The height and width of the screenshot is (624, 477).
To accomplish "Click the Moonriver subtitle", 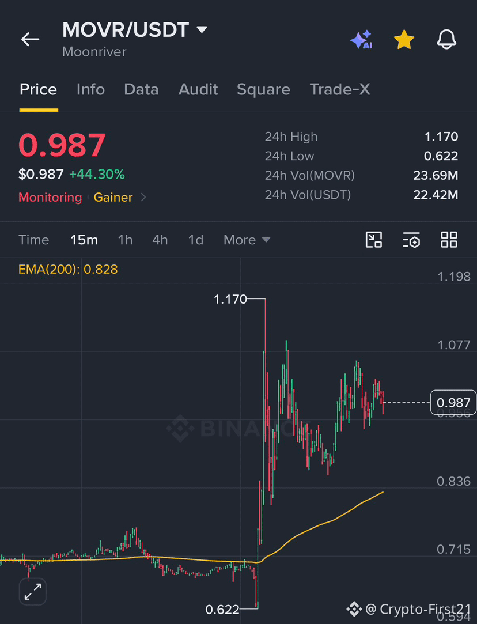I will pyautogui.click(x=94, y=52).
